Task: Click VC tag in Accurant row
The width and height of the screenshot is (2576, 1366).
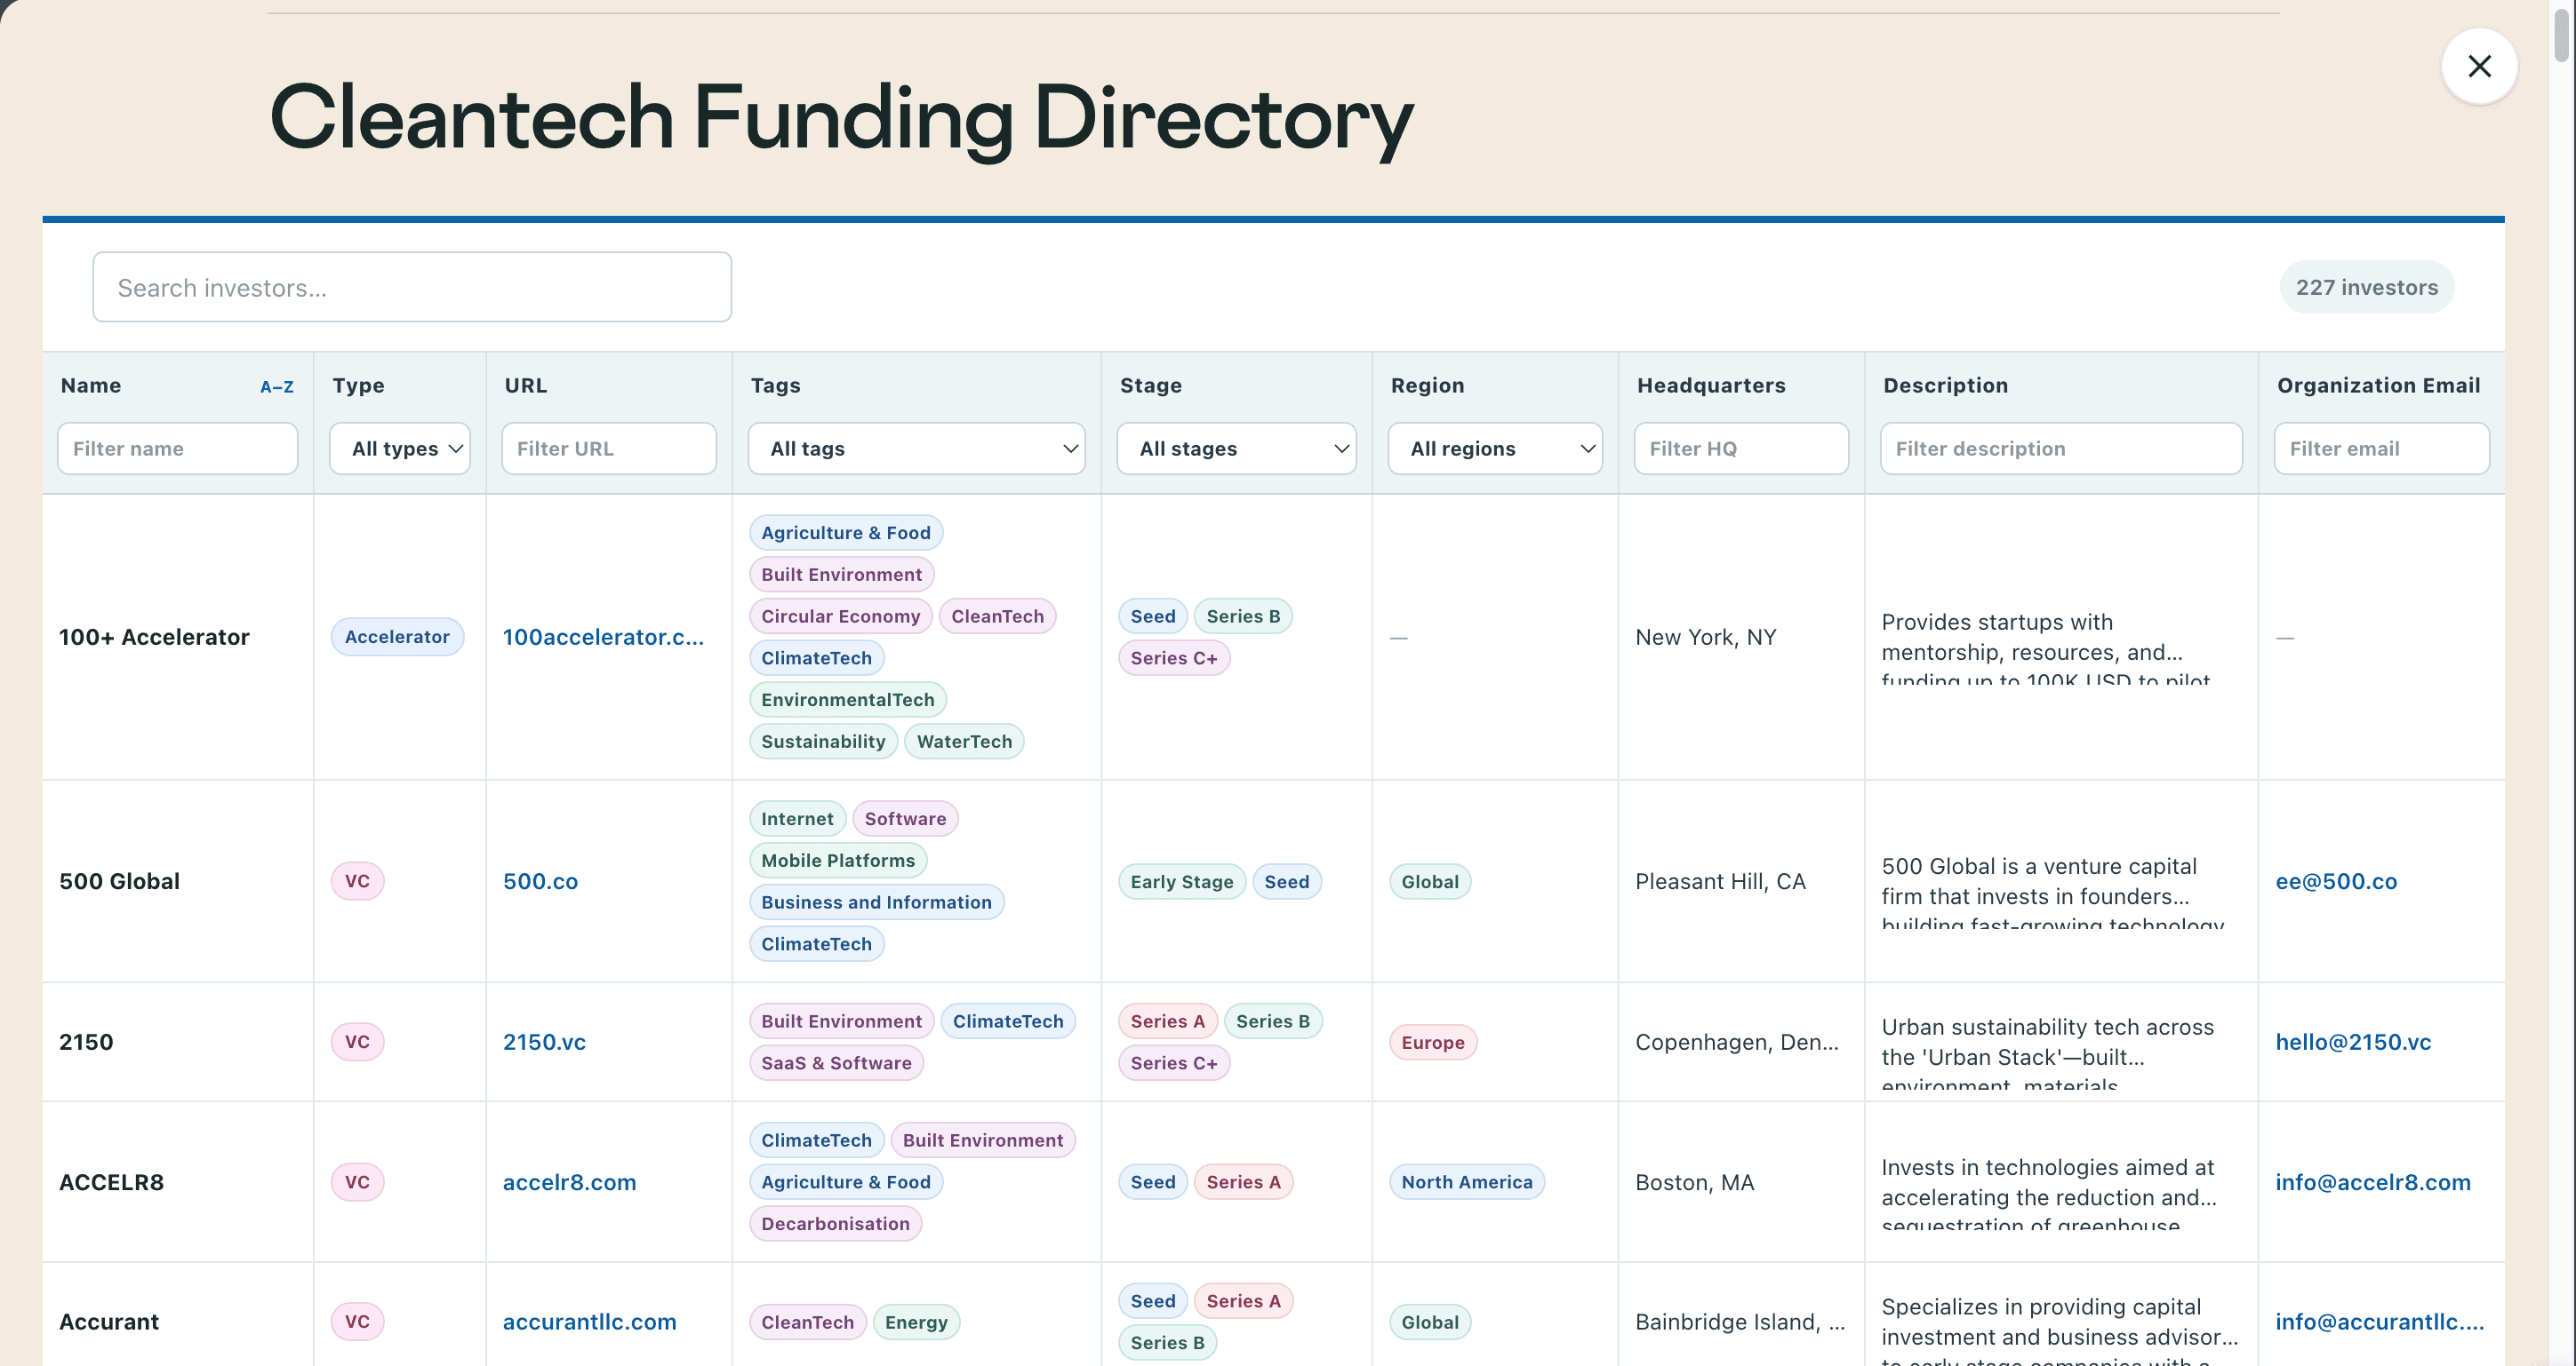Action: click(357, 1322)
